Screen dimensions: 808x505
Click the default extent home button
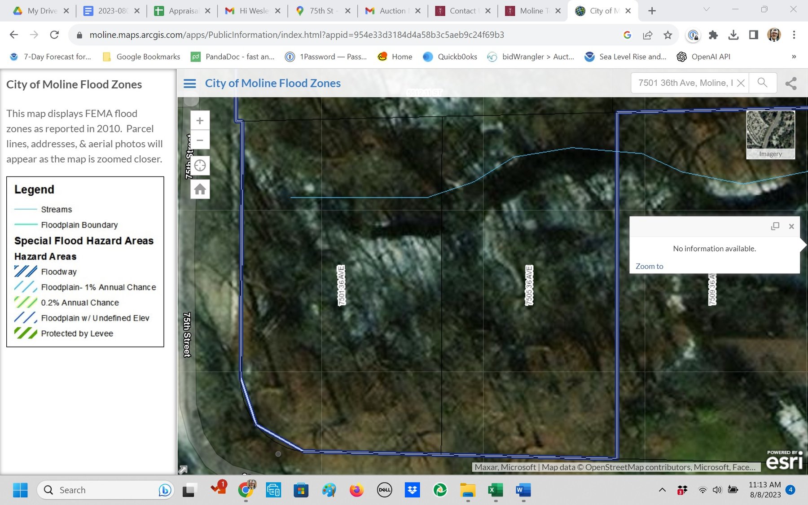click(200, 189)
